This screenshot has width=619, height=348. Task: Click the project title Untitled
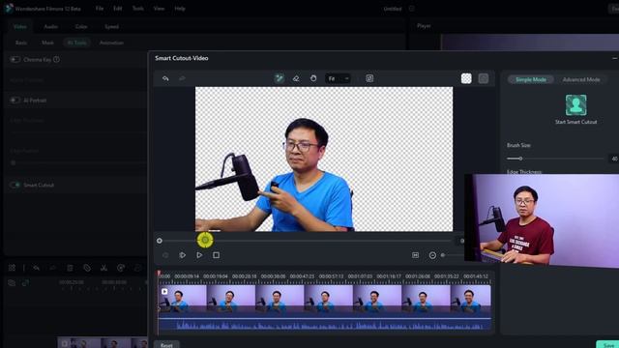[393, 9]
